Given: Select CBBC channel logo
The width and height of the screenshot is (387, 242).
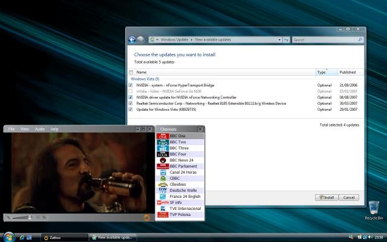Looking at the screenshot, I should [163, 178].
